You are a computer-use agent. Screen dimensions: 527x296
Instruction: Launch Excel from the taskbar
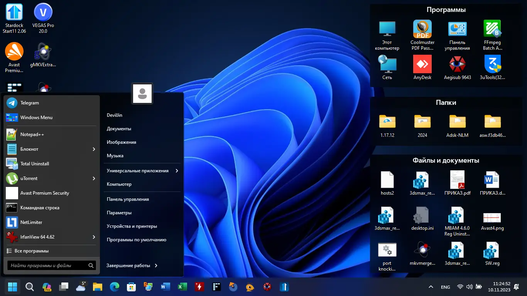(x=182, y=287)
